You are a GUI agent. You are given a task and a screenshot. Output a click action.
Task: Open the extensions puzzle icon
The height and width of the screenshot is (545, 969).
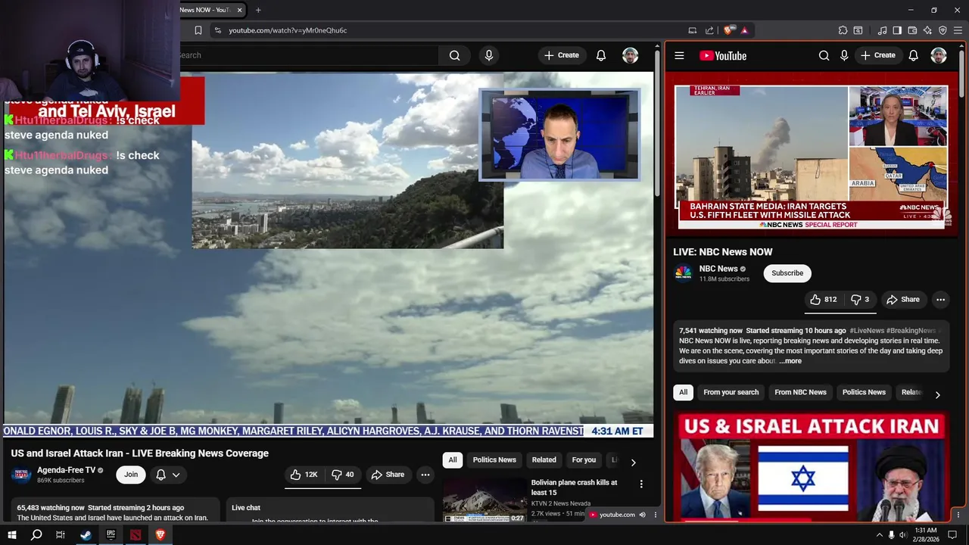(x=843, y=30)
